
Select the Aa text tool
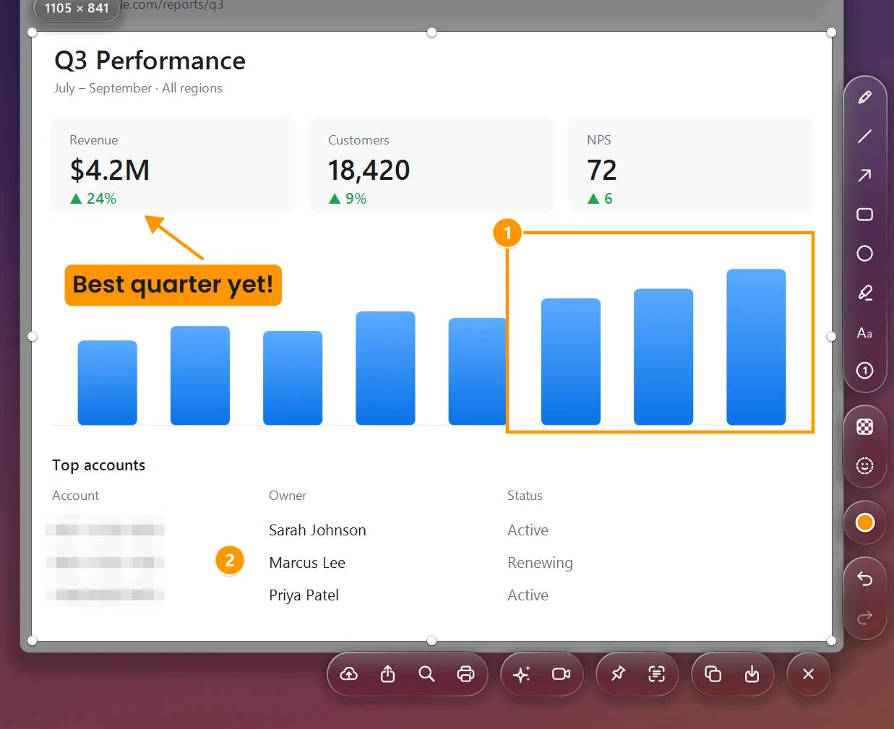864,332
